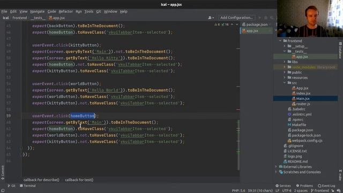Go to next highlighted error arrow
This screenshot has width=343, height=193.
[x=237, y=25]
